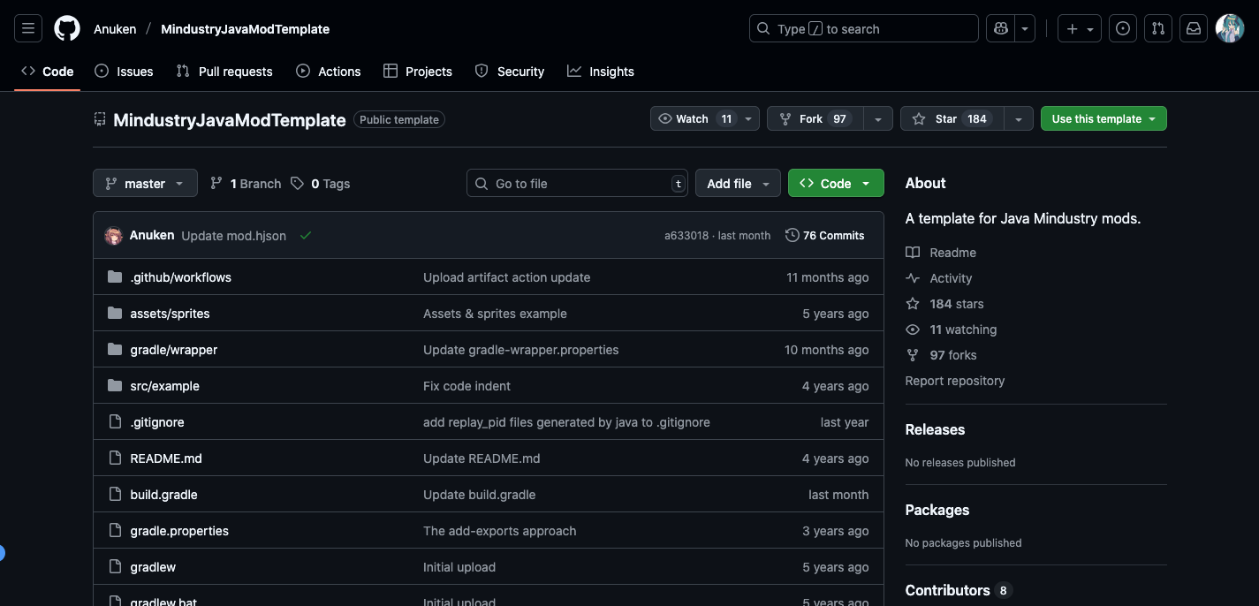Open the notifications inbox icon
This screenshot has height=606, width=1259.
point(1194,28)
